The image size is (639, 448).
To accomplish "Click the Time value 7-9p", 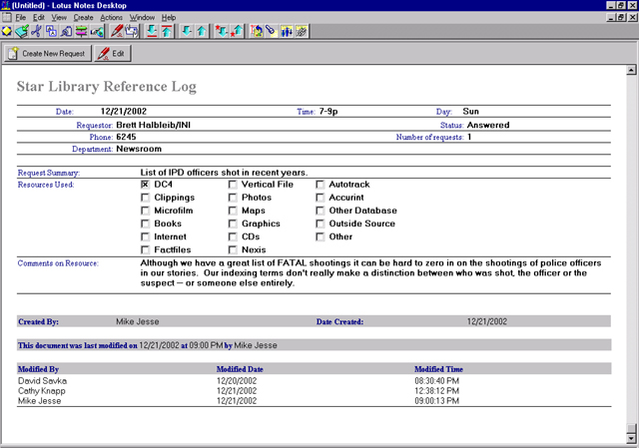I will pyautogui.click(x=328, y=111).
